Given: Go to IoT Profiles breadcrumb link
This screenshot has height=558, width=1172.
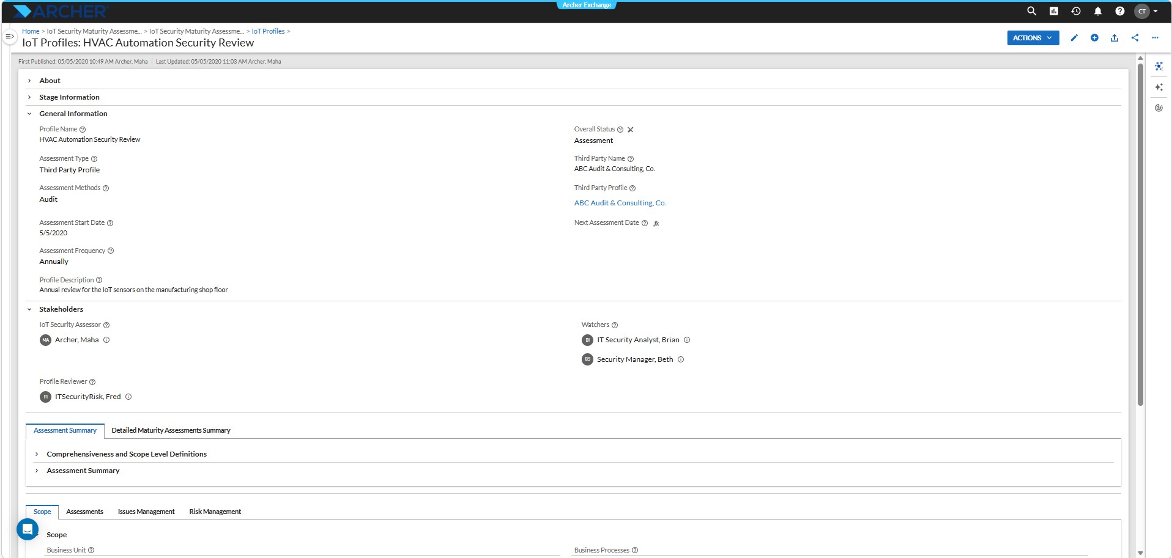Looking at the screenshot, I should 268,31.
